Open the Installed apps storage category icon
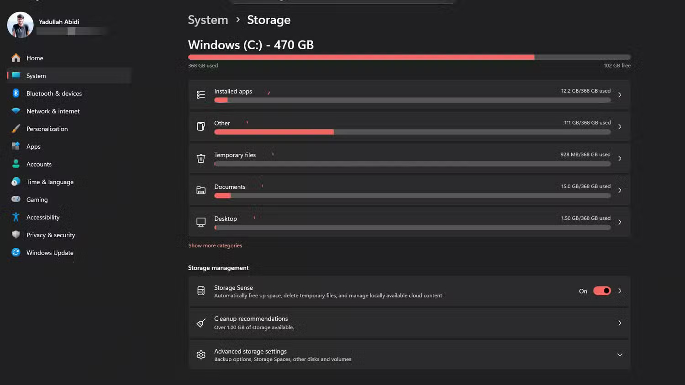 click(201, 94)
